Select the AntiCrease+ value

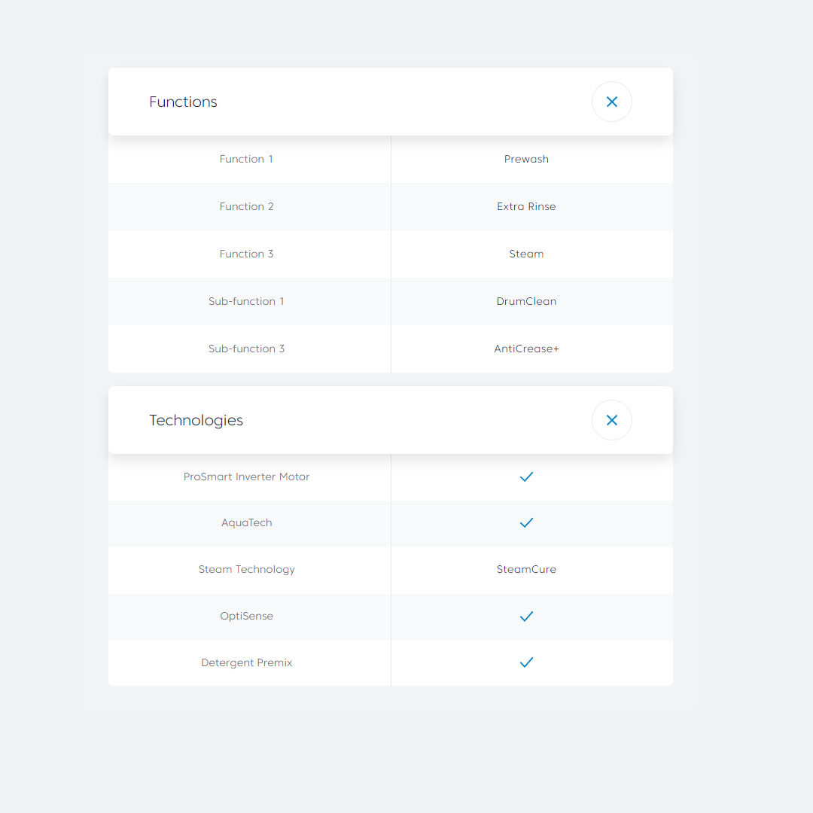coord(526,349)
